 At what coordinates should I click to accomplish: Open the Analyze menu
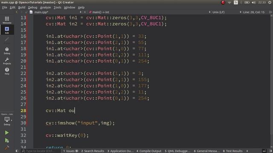pos(46,8)
